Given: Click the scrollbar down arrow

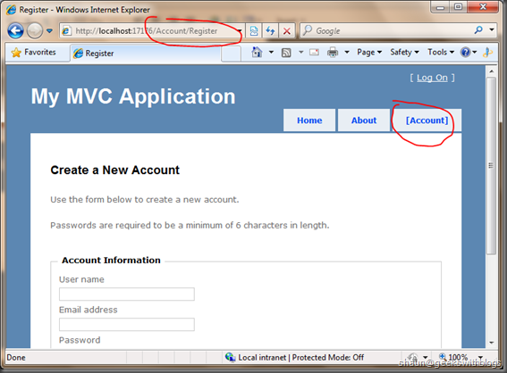Looking at the screenshot, I should click(491, 343).
